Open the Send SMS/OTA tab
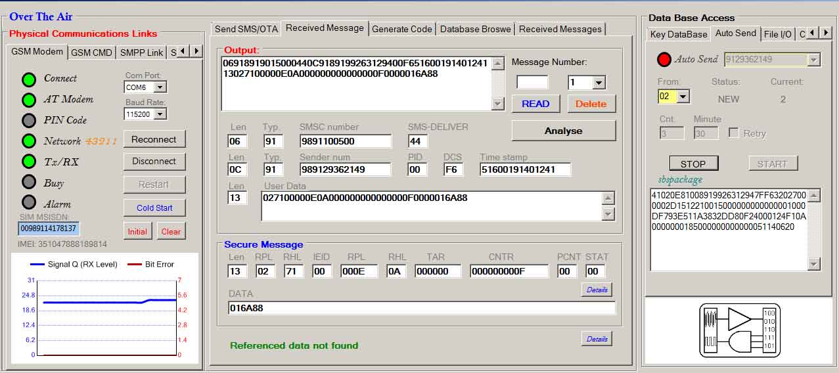The height and width of the screenshot is (373, 839). coord(246,29)
